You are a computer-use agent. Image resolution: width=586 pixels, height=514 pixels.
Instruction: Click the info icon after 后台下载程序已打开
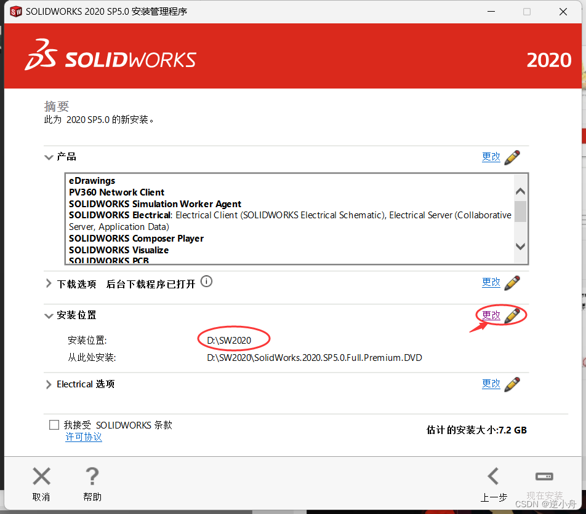click(206, 282)
